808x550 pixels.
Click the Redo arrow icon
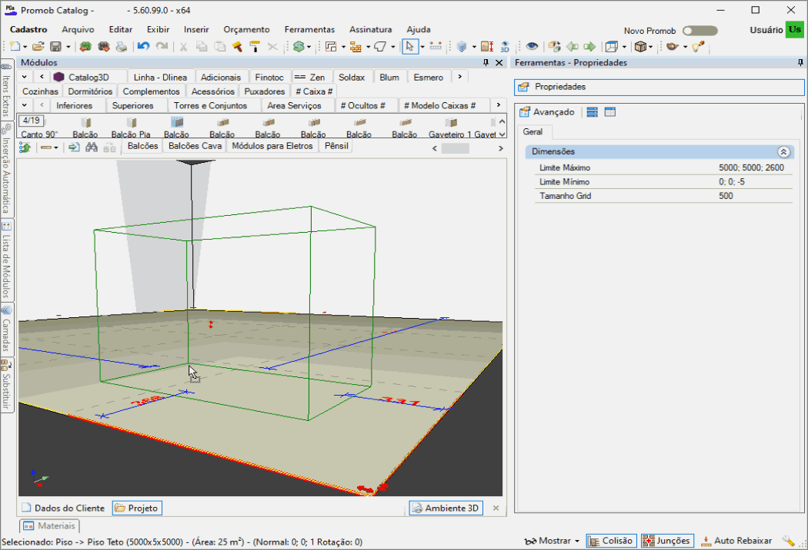point(162,47)
